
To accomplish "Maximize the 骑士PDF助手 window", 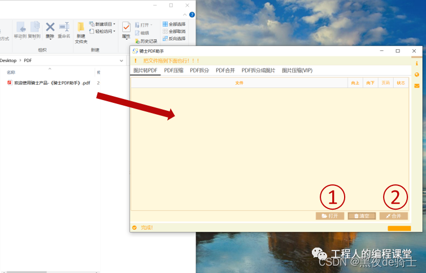I will 398,51.
